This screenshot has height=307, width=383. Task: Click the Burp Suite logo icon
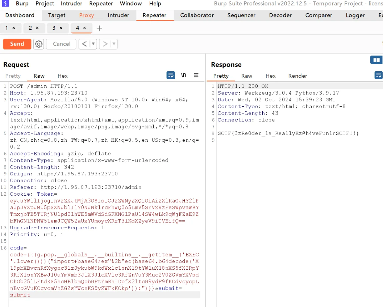tap(5, 3)
